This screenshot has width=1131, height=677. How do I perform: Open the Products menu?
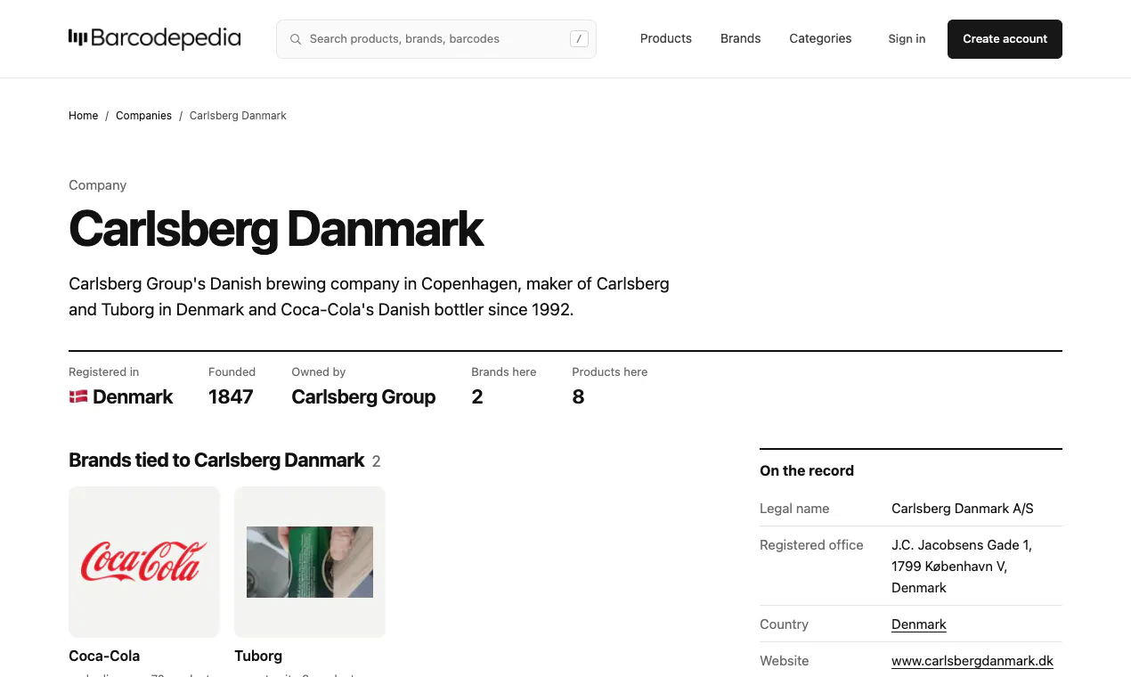(666, 39)
